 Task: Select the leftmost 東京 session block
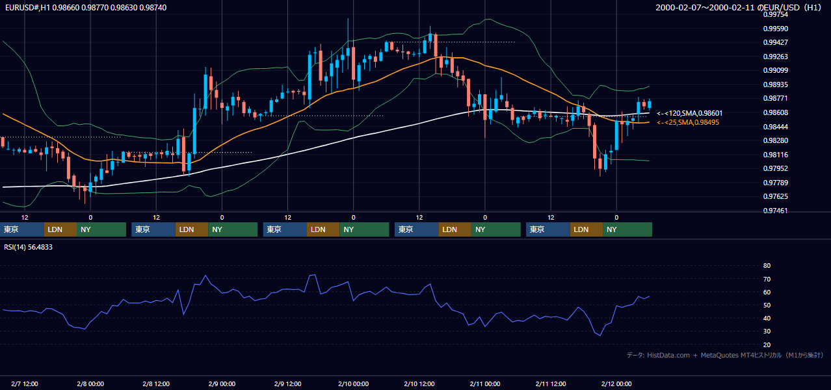(22, 229)
